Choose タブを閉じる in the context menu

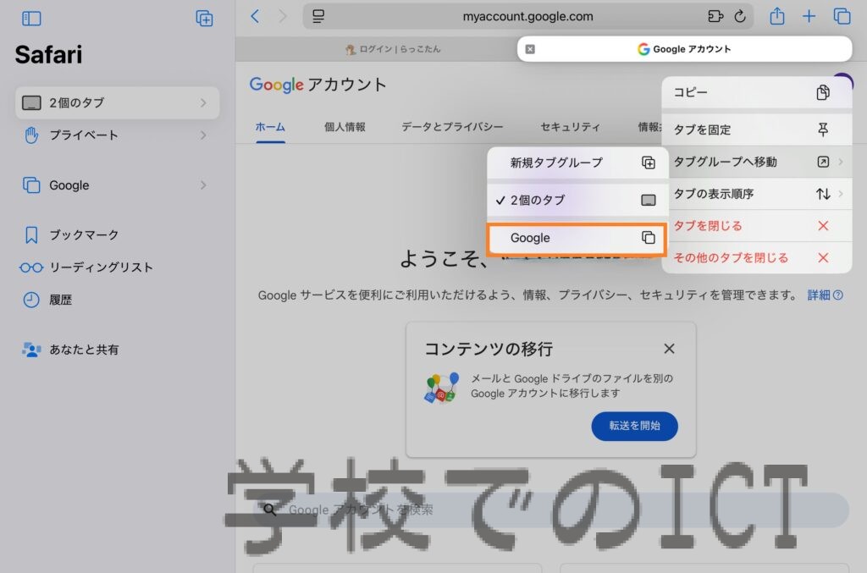point(756,225)
